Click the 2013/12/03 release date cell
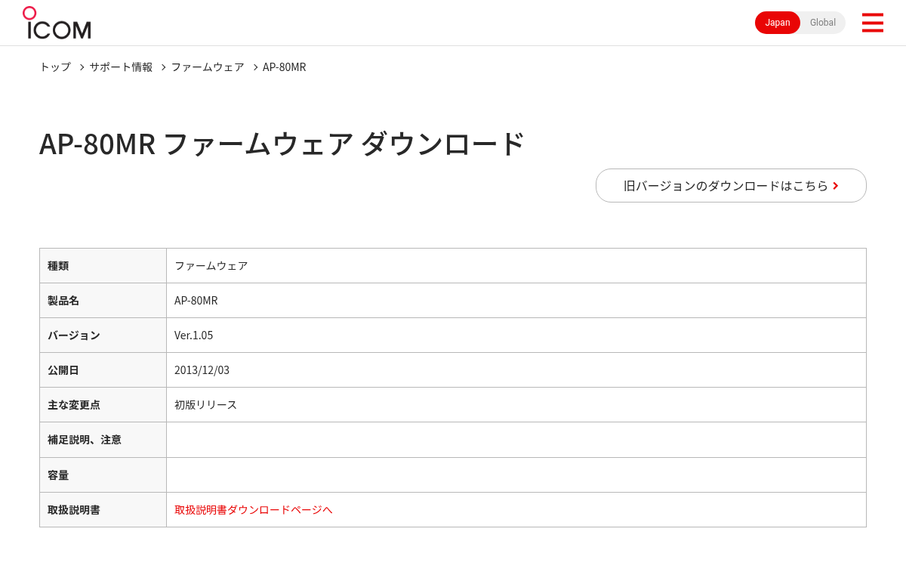906x572 pixels. (x=516, y=369)
